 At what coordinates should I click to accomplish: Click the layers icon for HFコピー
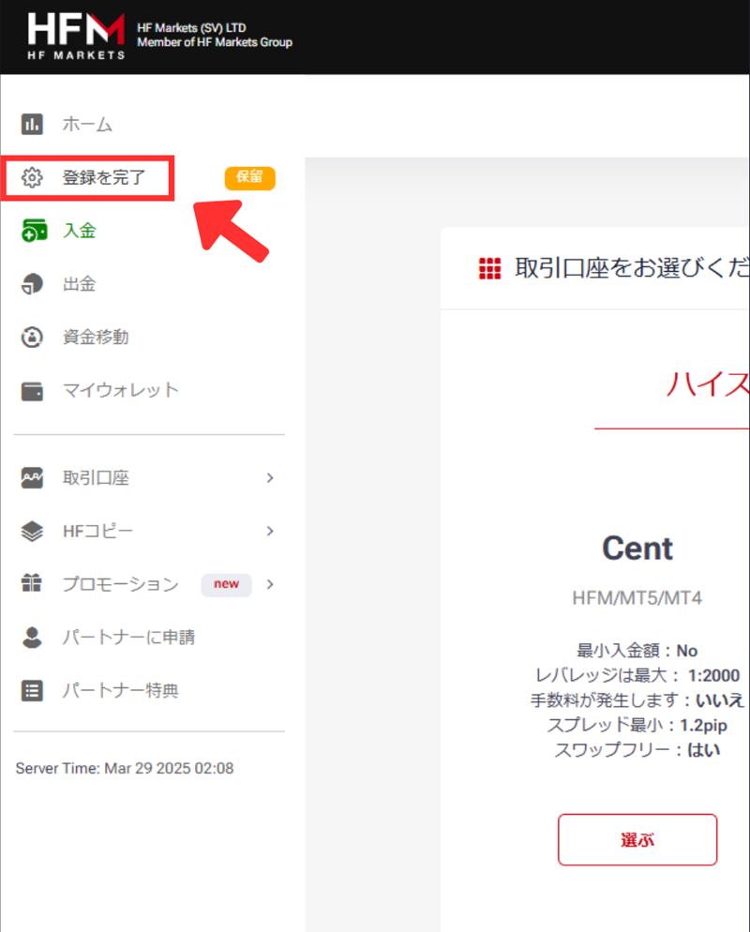click(x=32, y=531)
